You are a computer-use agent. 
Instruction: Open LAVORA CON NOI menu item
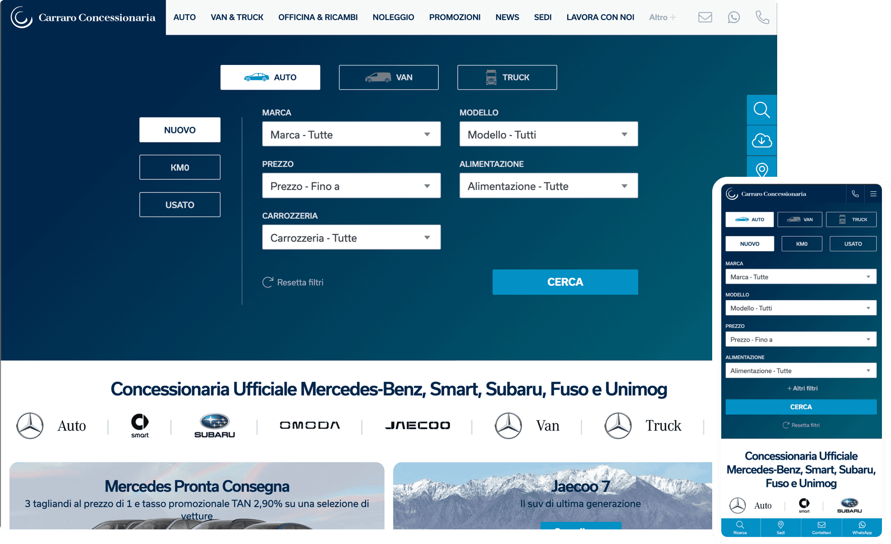[x=600, y=17]
